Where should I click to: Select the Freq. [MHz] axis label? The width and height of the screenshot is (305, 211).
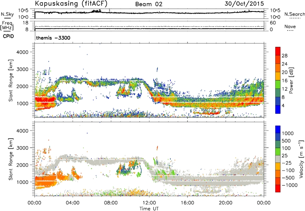pos(7,26)
